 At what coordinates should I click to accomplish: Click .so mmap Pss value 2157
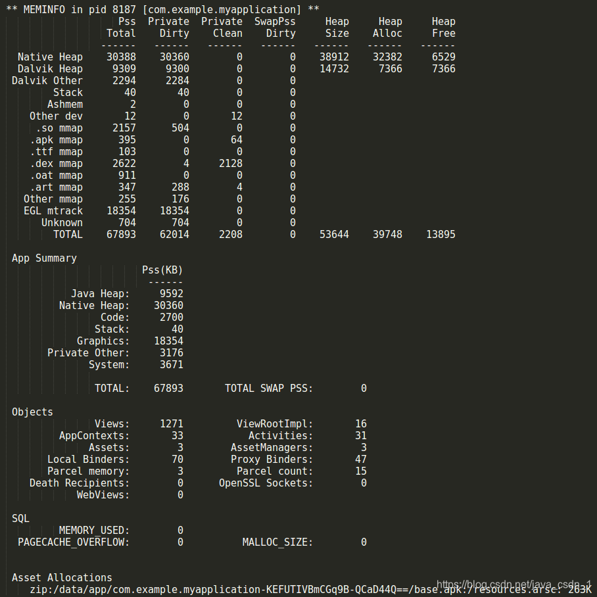(124, 128)
